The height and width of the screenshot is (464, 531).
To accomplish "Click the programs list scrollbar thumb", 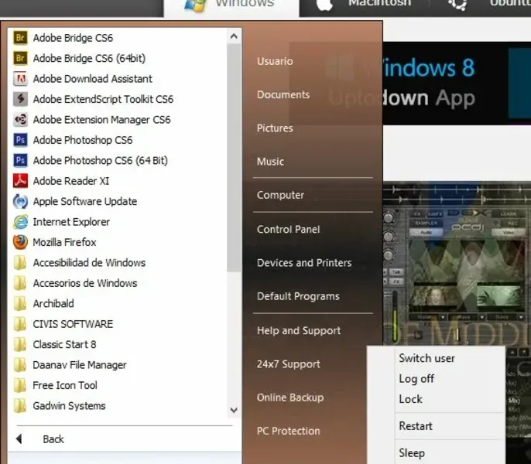I will pos(234,158).
